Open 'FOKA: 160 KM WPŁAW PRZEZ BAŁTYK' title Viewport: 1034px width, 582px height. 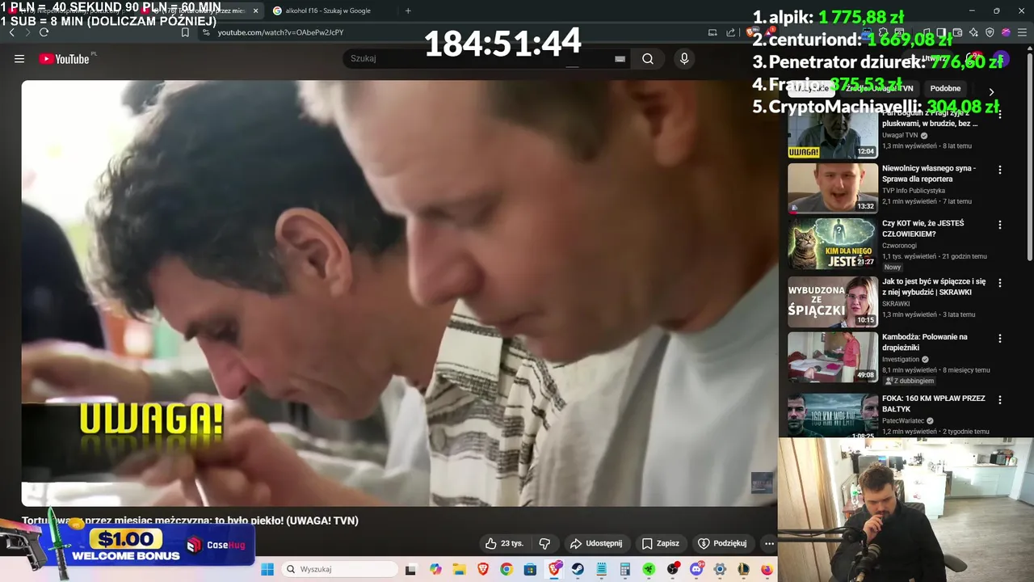click(x=934, y=403)
